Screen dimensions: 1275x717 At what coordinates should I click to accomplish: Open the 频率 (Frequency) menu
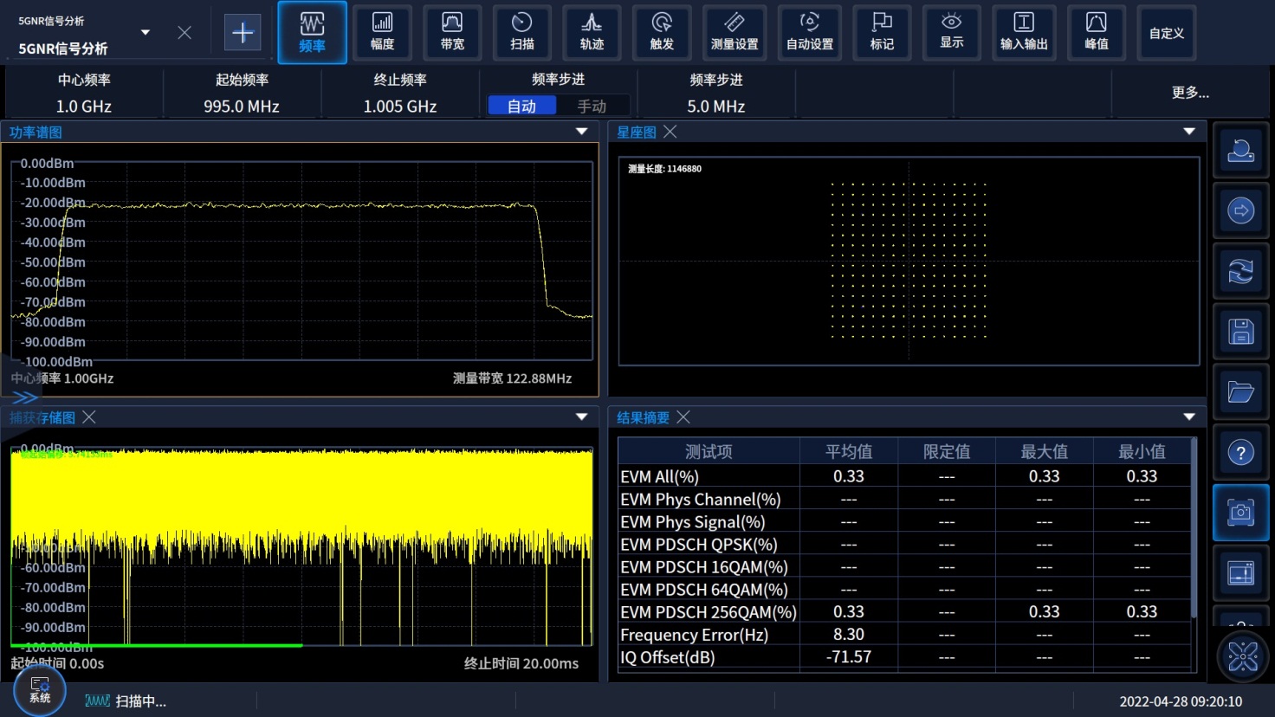point(312,33)
